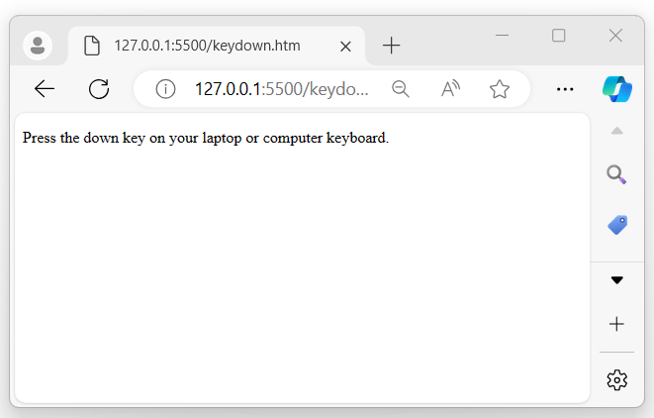
Task: View site information icon in address bar
Action: tap(165, 89)
